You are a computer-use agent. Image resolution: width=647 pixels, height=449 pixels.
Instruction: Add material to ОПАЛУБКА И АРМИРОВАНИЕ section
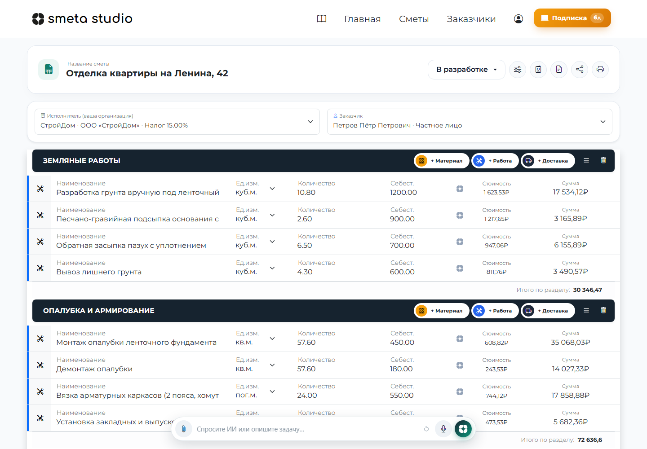coord(442,311)
